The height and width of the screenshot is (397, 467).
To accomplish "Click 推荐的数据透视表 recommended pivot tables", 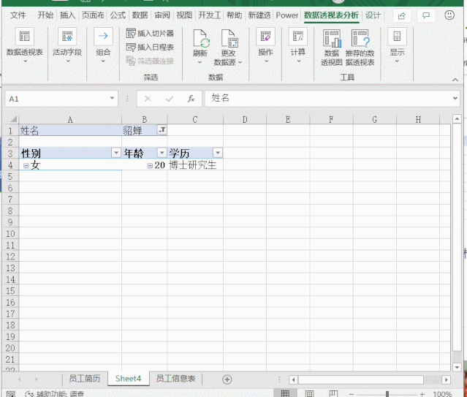I will [360, 48].
